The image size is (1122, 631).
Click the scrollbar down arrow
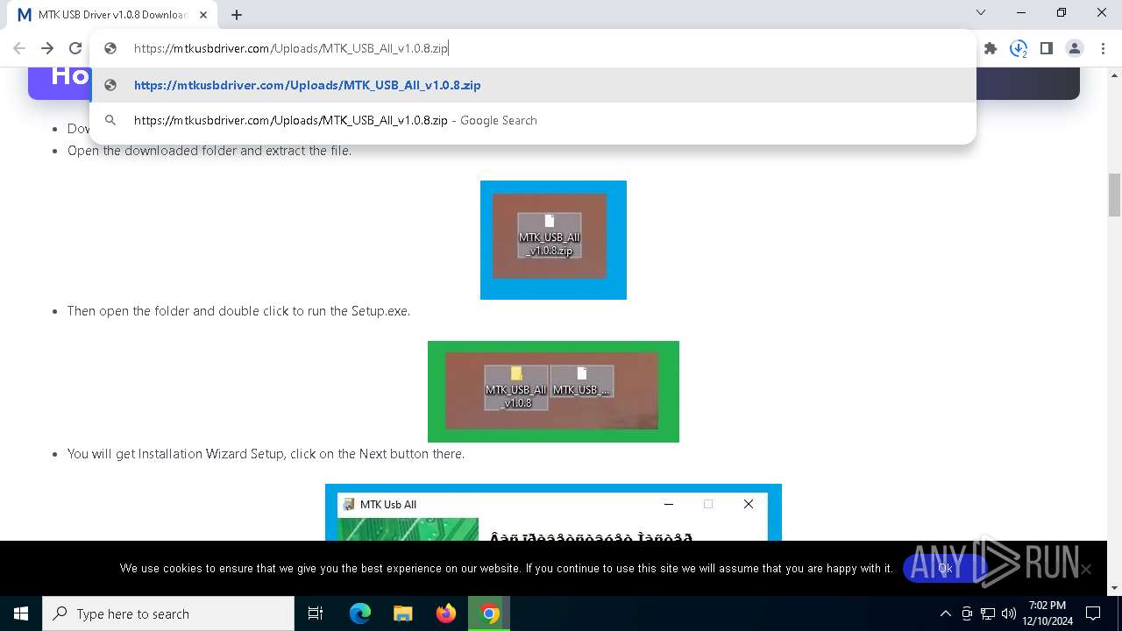pyautogui.click(x=1114, y=588)
